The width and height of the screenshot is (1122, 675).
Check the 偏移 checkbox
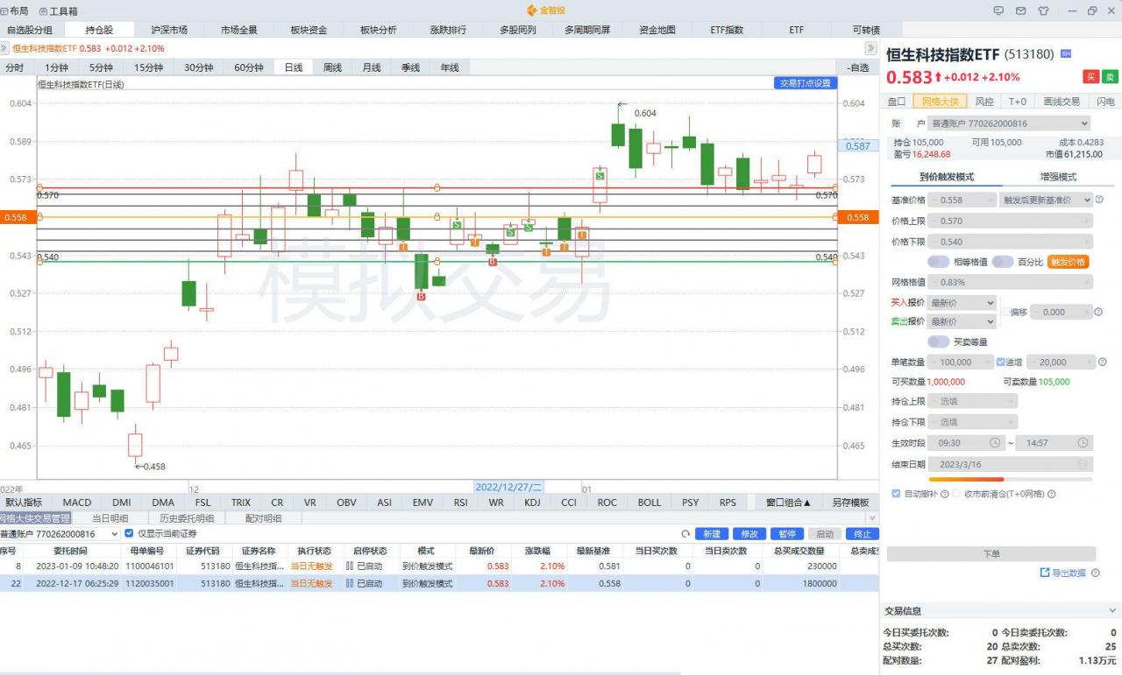pos(1004,312)
